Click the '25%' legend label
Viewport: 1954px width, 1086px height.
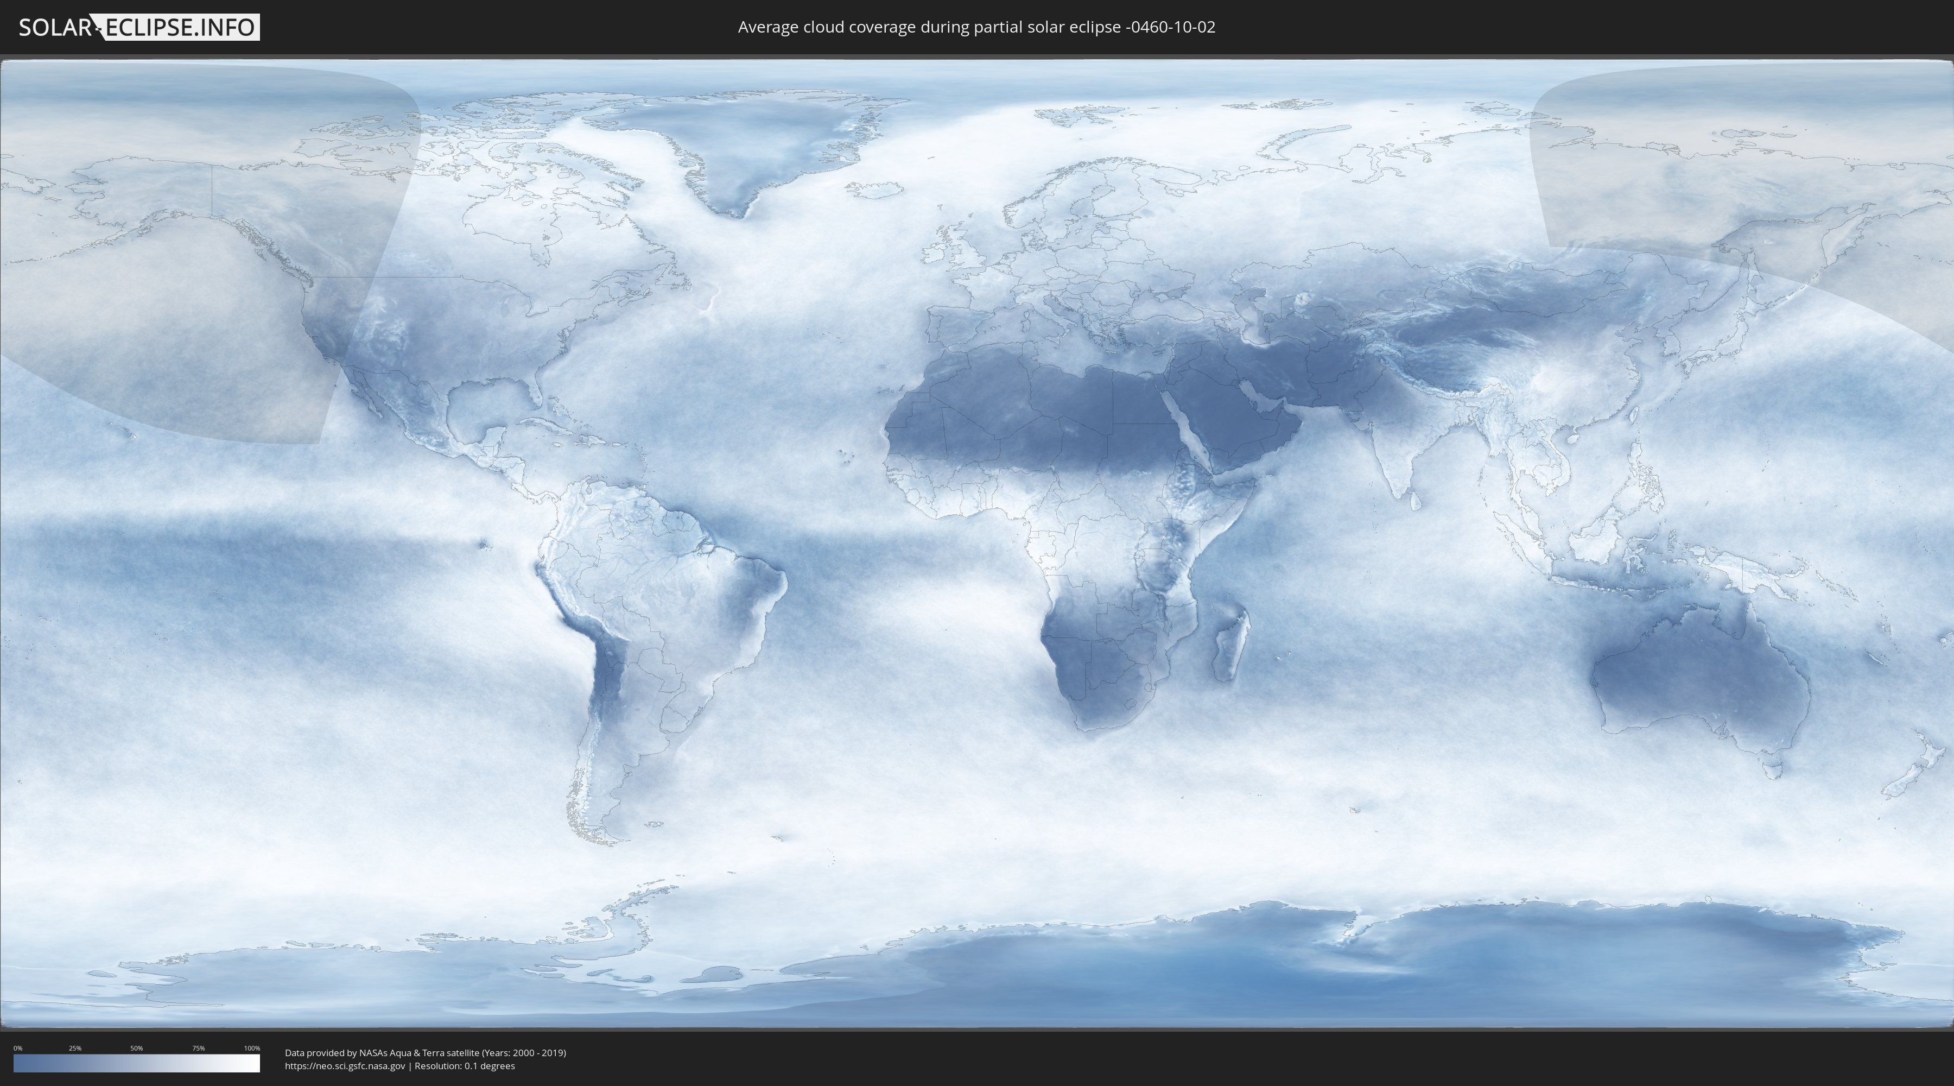coord(75,1048)
